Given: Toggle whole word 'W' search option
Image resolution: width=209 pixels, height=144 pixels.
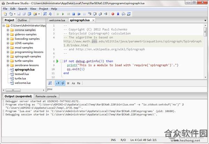Looking at the screenshot, I should pos(68,83).
